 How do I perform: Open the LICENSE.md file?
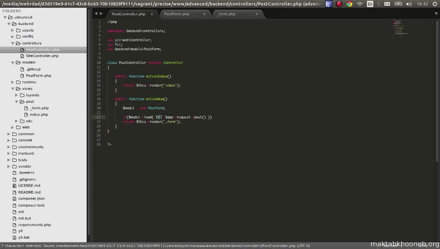(29, 186)
